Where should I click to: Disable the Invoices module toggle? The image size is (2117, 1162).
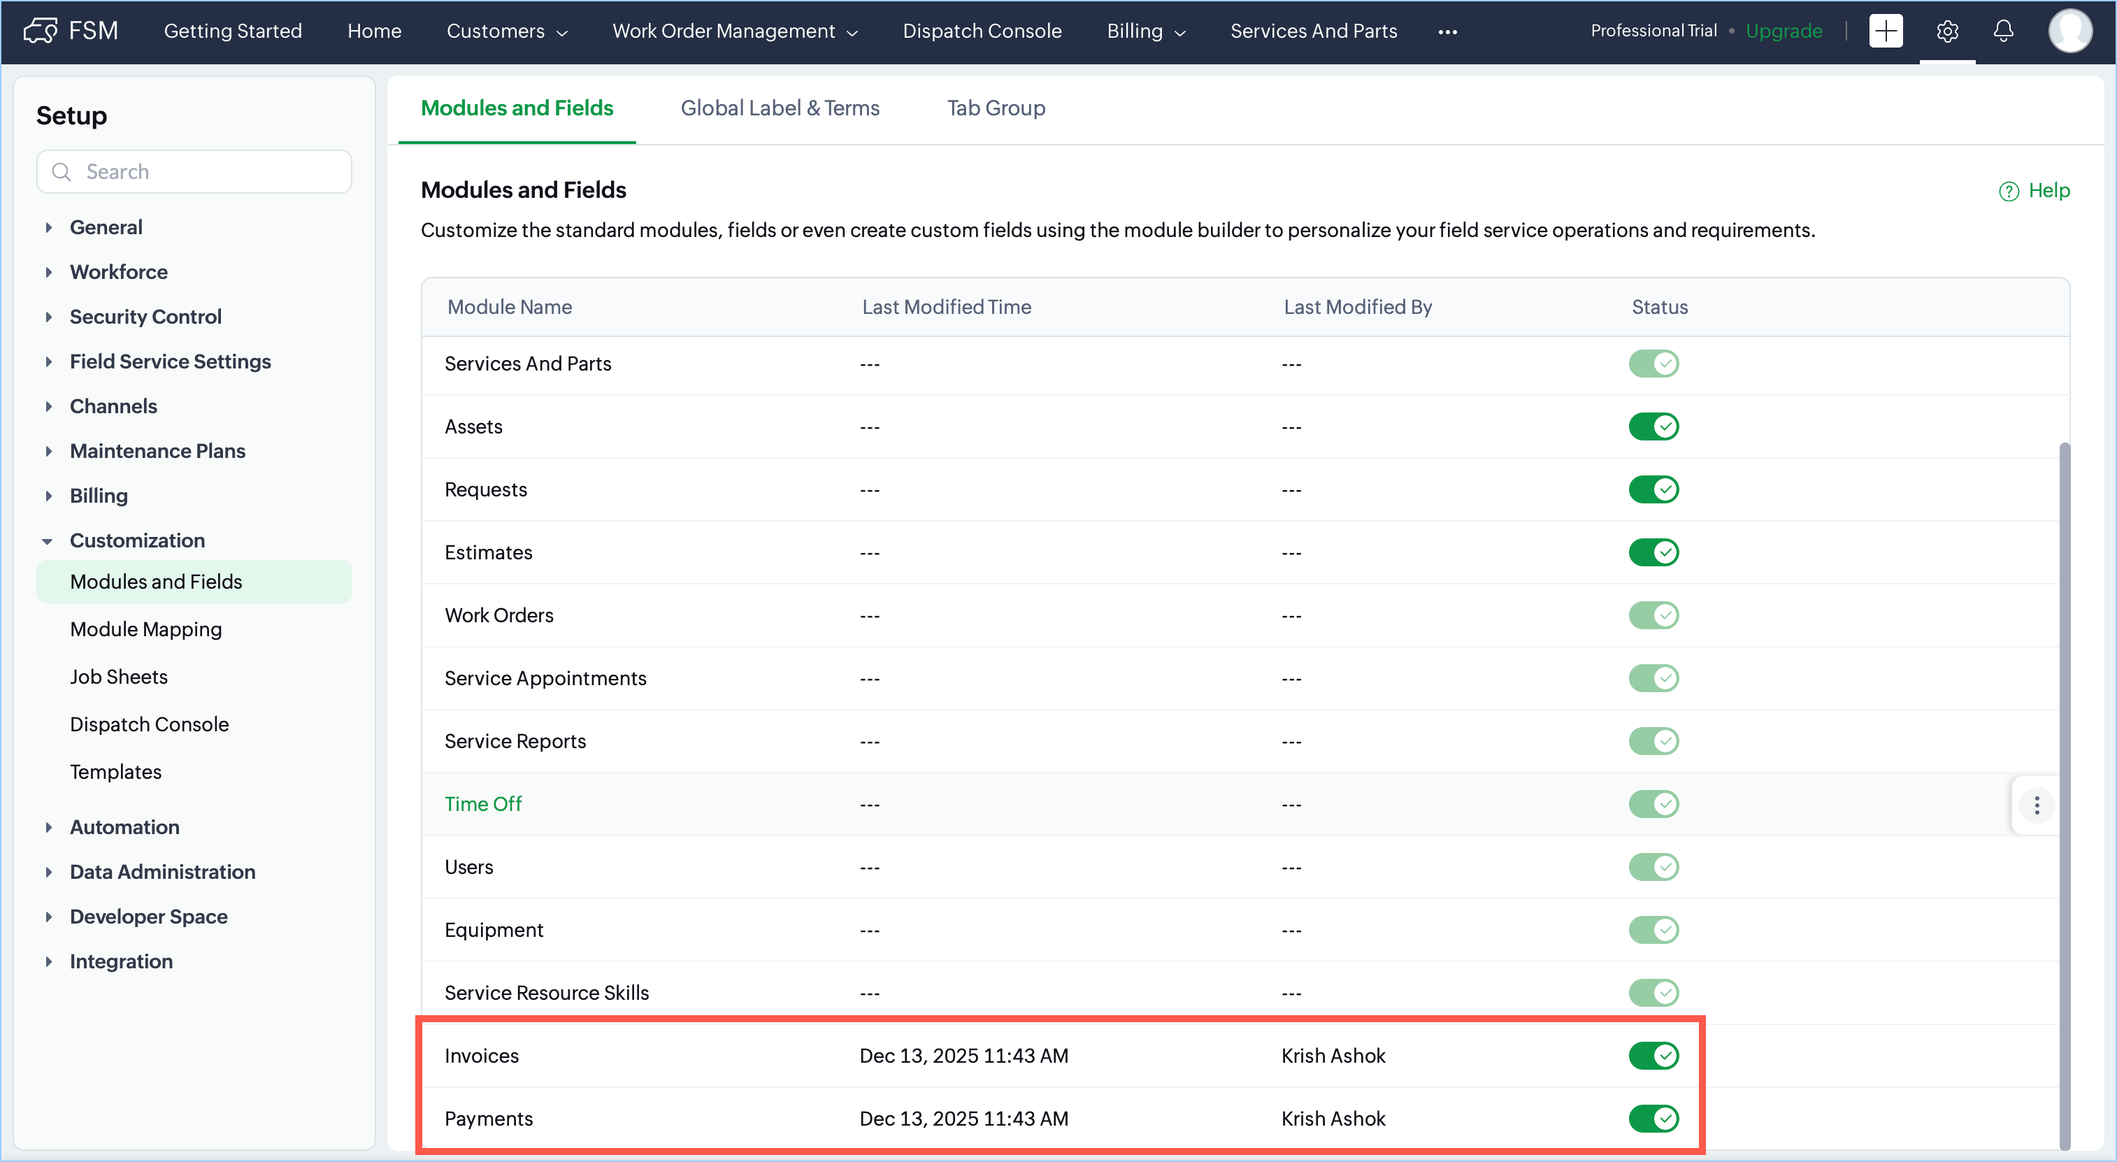1653,1055
